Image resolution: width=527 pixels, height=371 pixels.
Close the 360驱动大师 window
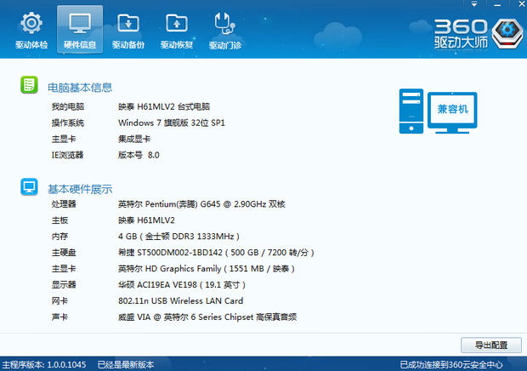(521, 4)
